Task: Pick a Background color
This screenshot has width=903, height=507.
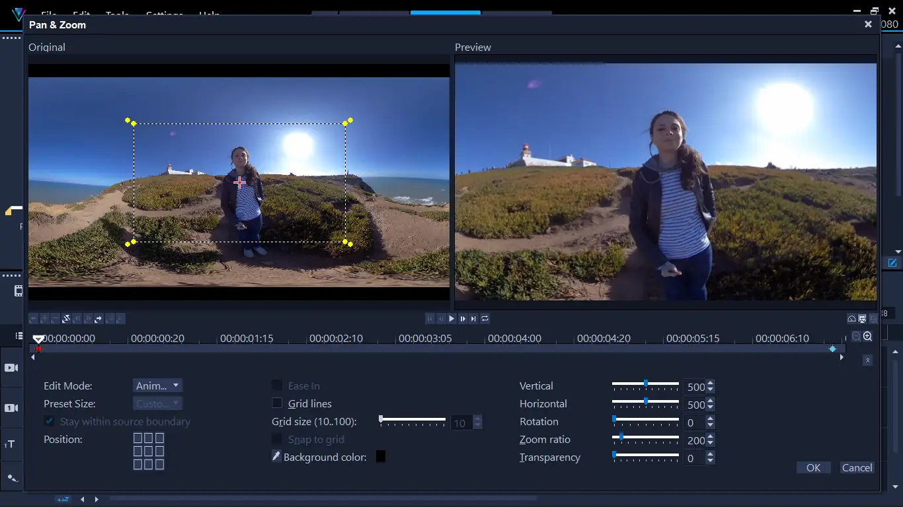Action: point(380,456)
